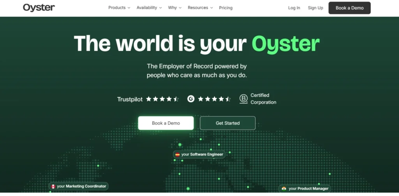Click the your Marketing Coordinator map tag

click(79, 186)
